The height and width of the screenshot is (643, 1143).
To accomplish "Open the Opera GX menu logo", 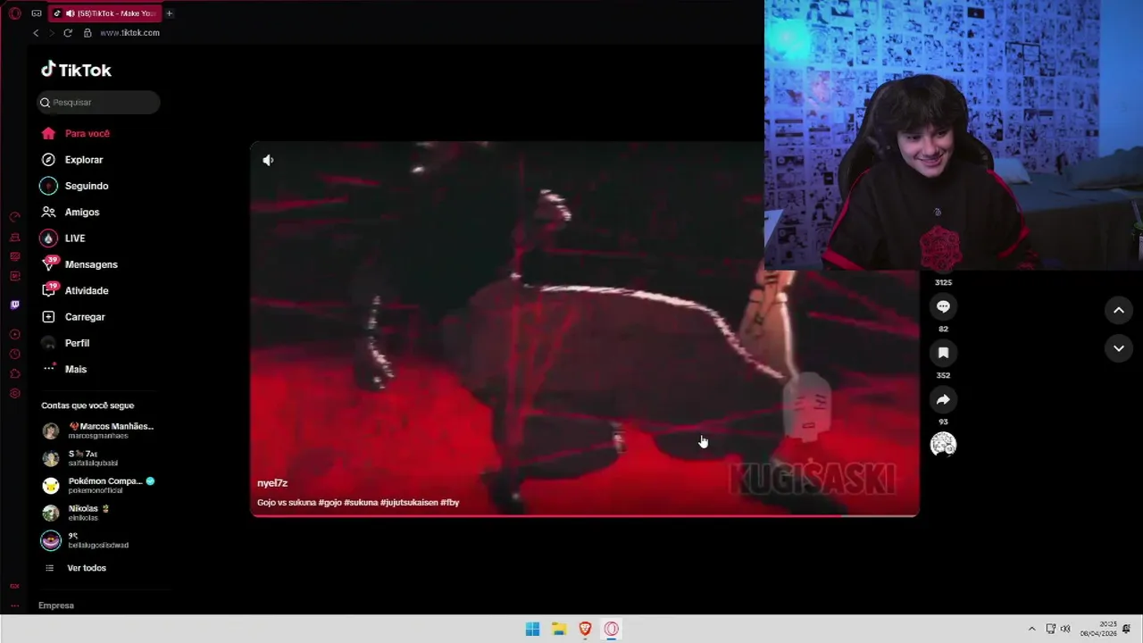I will point(14,13).
